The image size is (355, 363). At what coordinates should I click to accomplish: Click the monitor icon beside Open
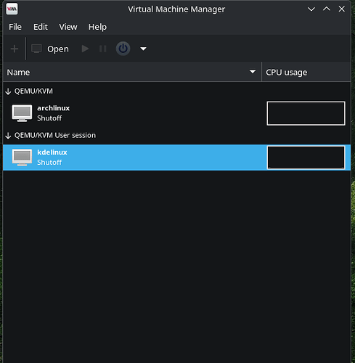pos(36,49)
